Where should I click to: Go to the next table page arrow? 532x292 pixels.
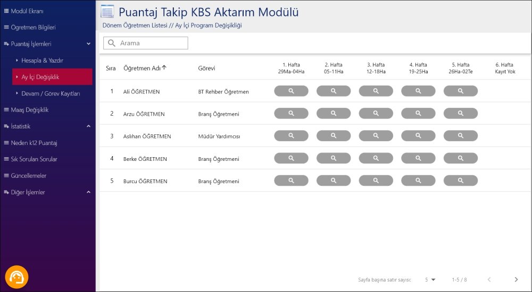(516, 279)
